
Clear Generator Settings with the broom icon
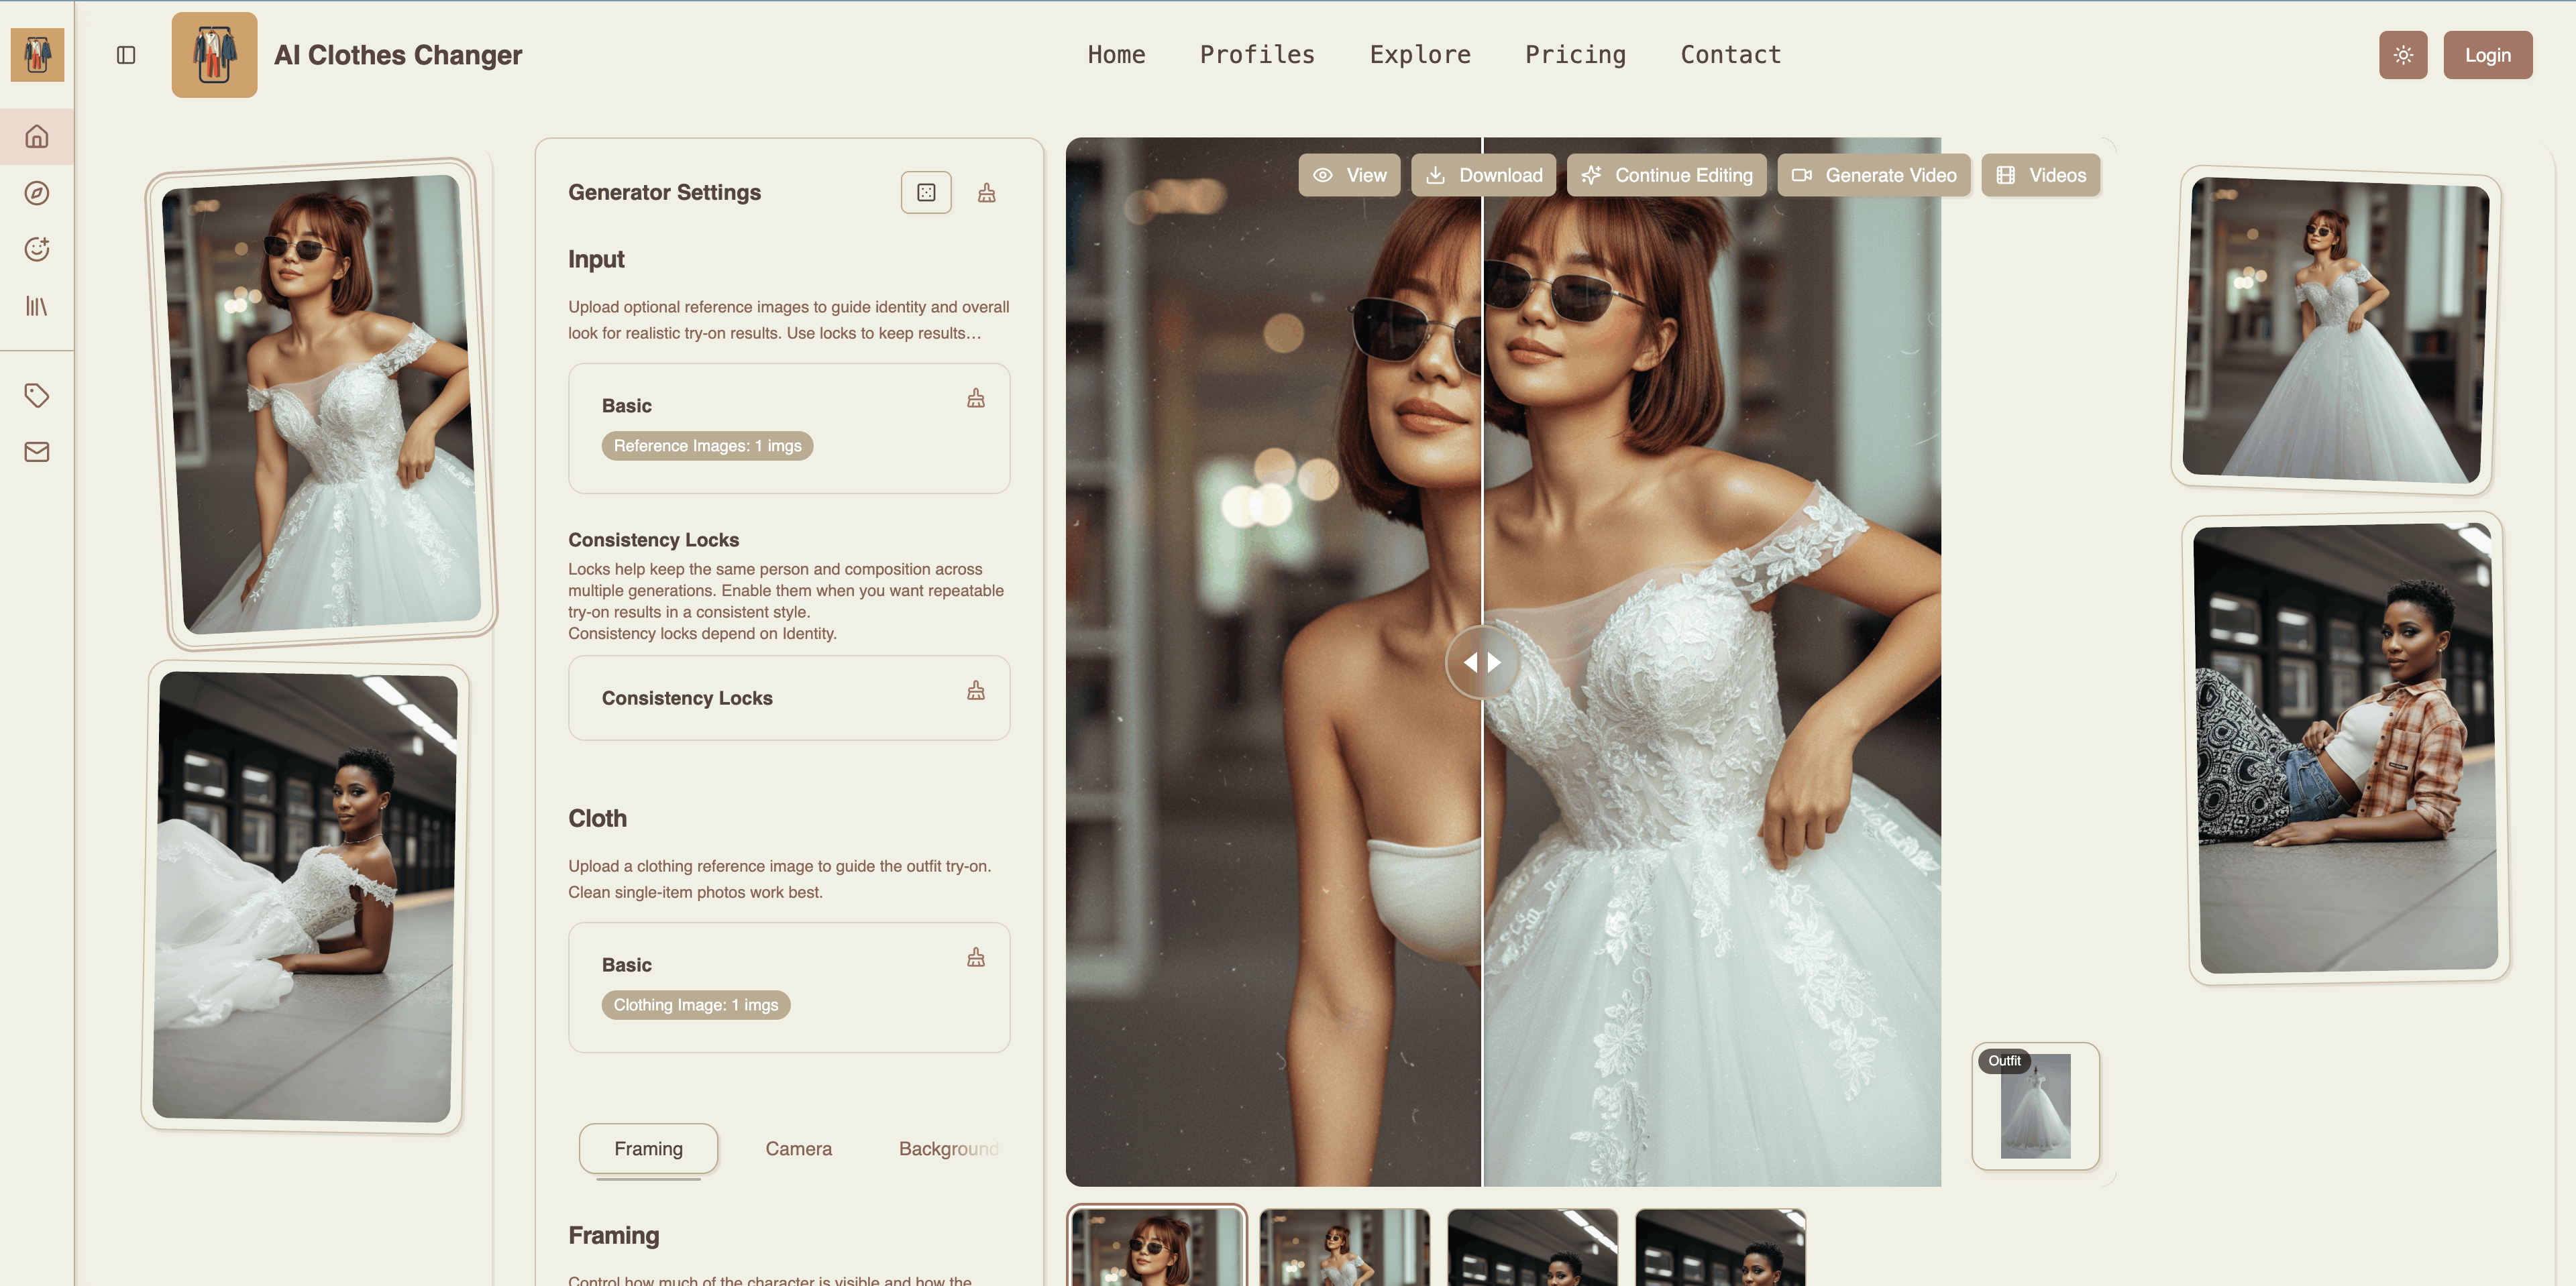[986, 192]
